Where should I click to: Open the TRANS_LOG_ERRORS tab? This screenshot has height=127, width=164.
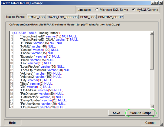pos(62,17)
